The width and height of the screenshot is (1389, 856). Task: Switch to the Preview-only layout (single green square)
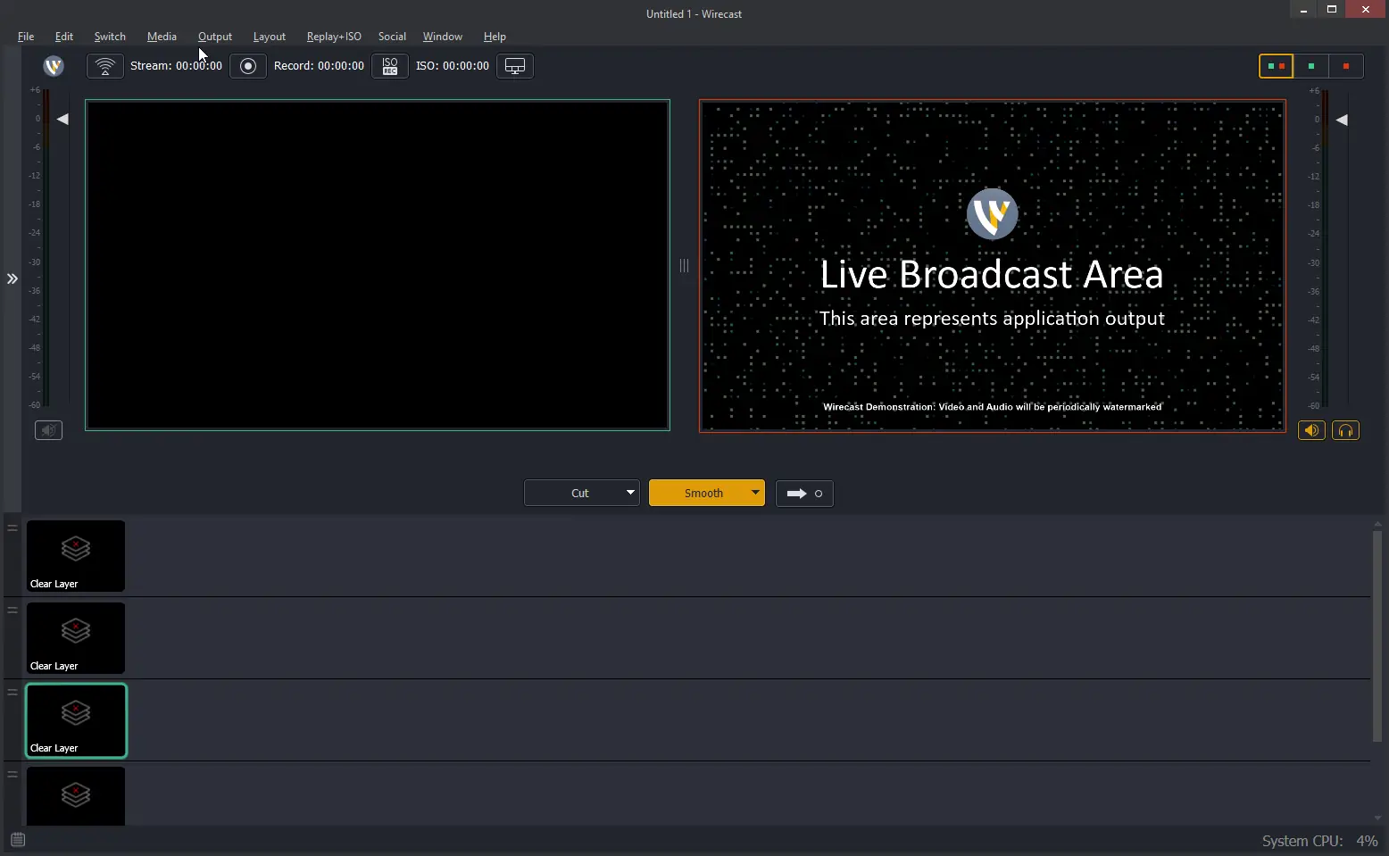point(1311,66)
